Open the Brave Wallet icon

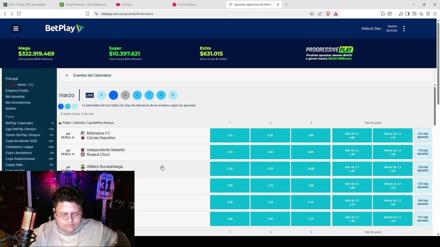[414, 14]
